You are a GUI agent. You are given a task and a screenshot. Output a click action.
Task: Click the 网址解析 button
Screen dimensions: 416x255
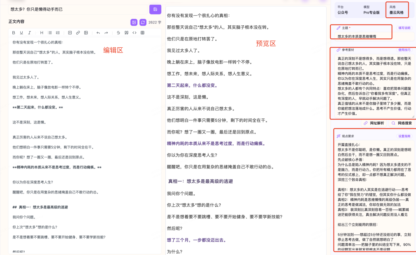[373, 123]
